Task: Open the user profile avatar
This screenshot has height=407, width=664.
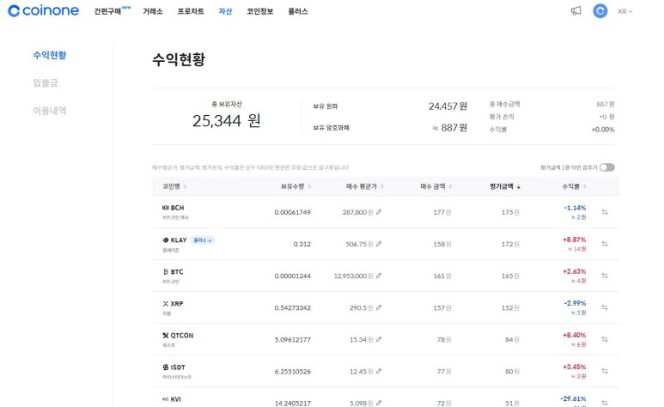Action: tap(600, 11)
